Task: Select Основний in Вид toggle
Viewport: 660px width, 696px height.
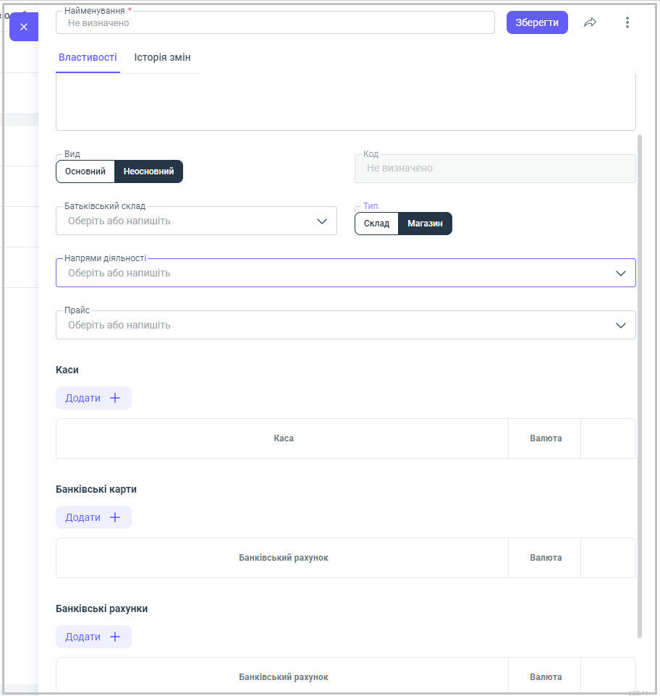Action: [x=85, y=171]
